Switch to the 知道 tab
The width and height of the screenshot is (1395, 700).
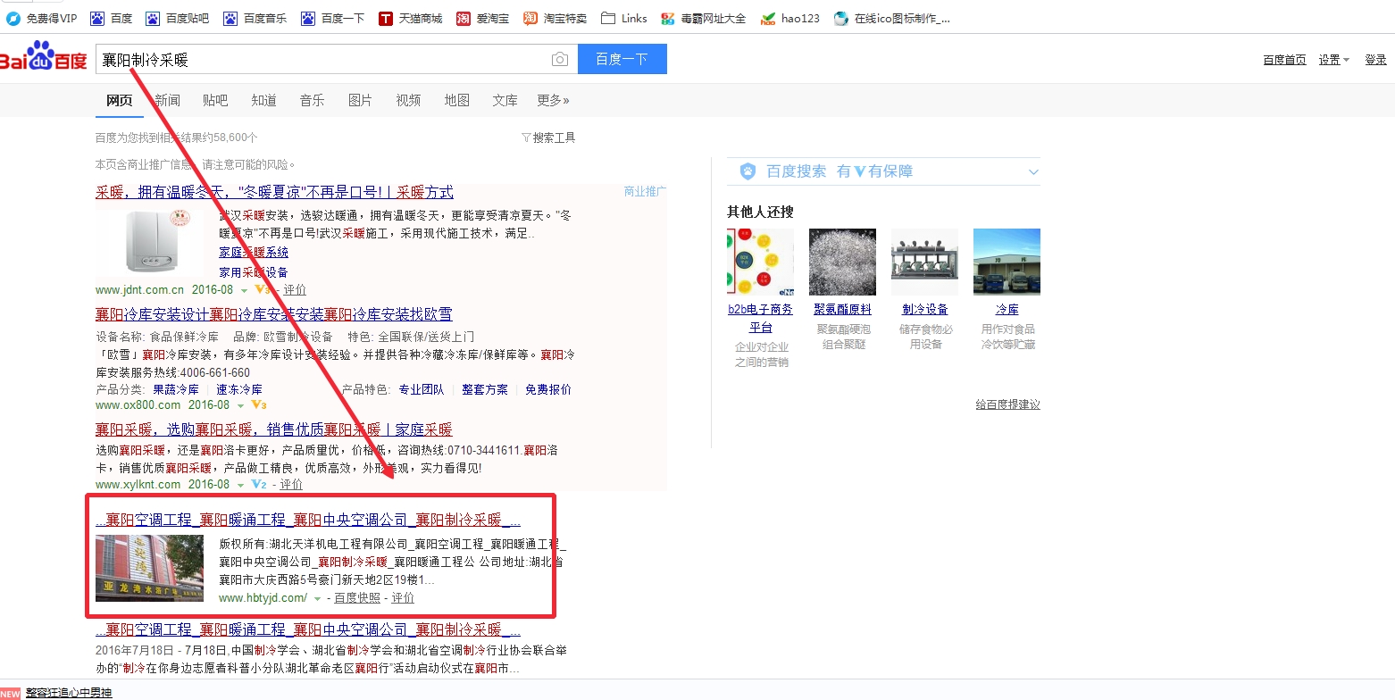tap(263, 100)
